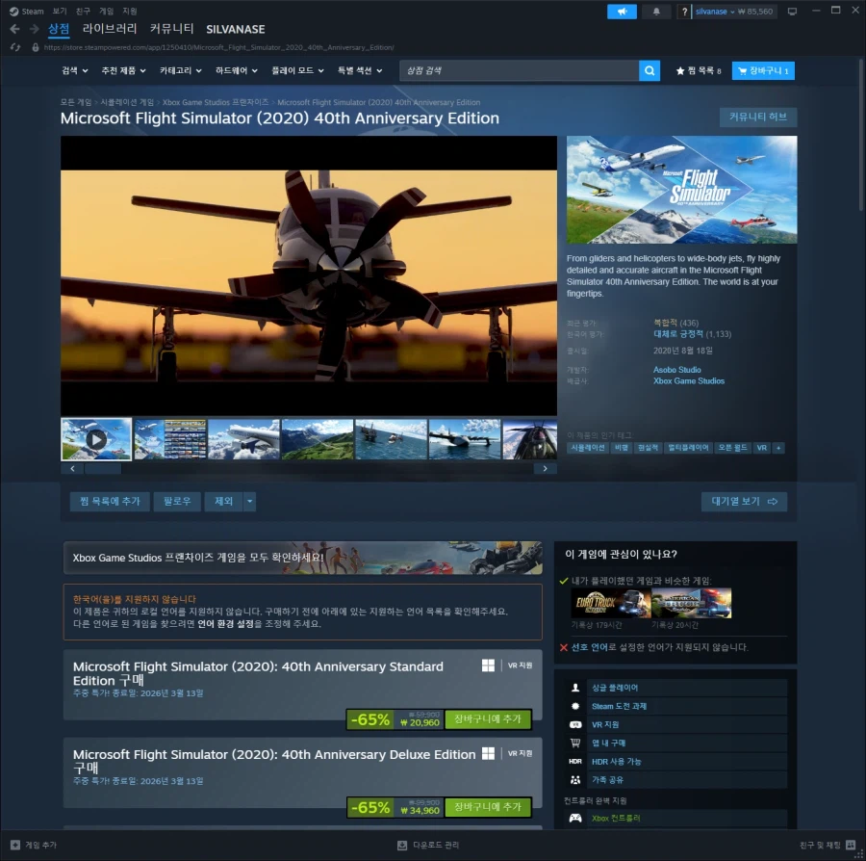The image size is (866, 861).
Task: Switch to the 라이브러리 tab
Action: 110,29
